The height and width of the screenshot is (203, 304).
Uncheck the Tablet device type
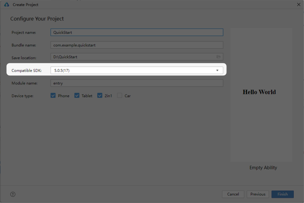(x=77, y=95)
